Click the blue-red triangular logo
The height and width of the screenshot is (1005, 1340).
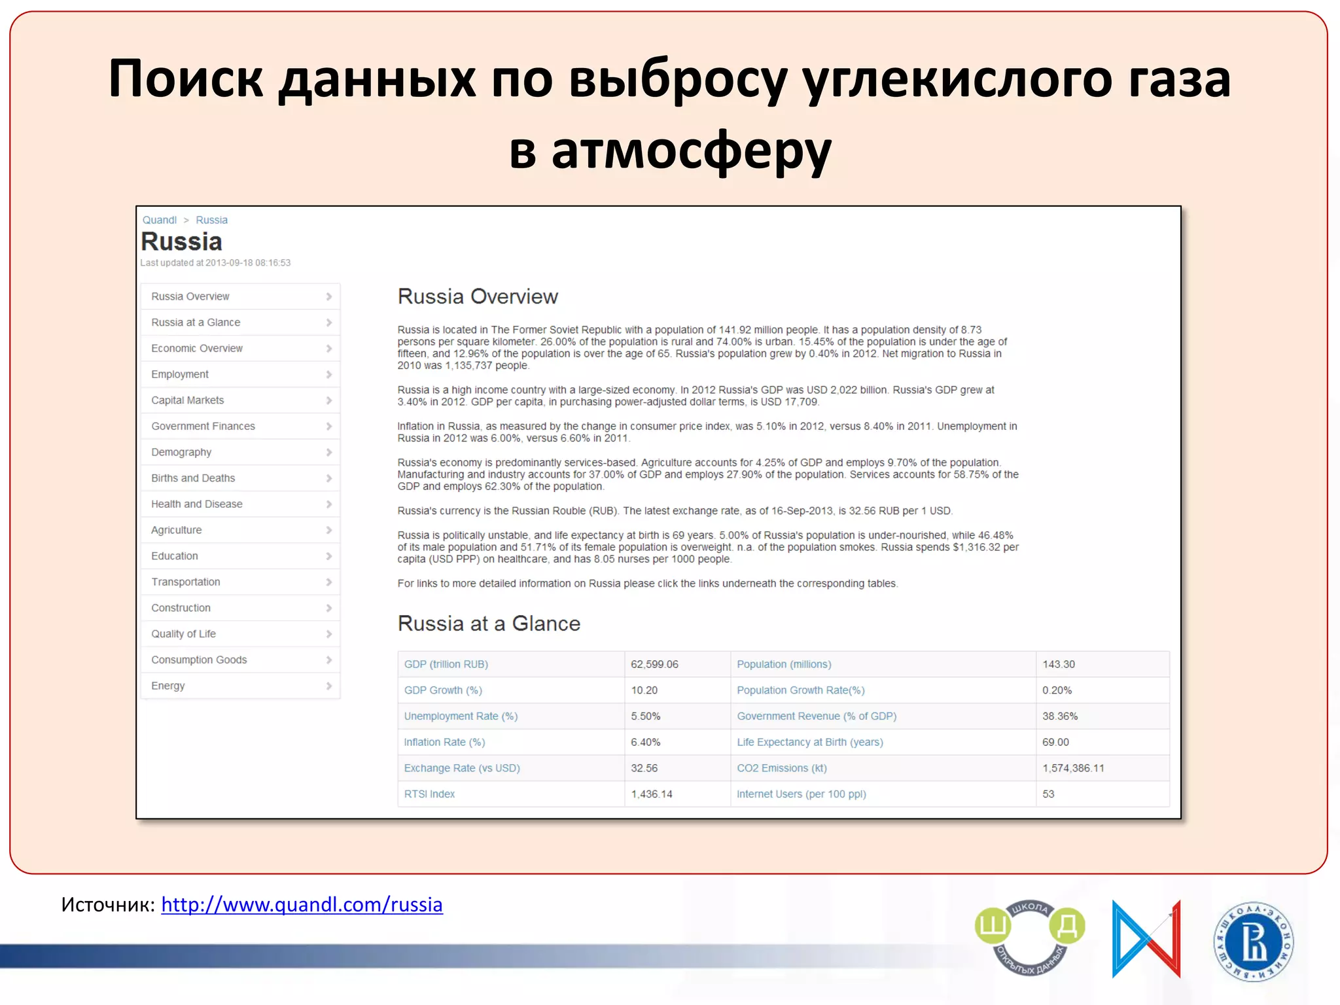point(1146,938)
